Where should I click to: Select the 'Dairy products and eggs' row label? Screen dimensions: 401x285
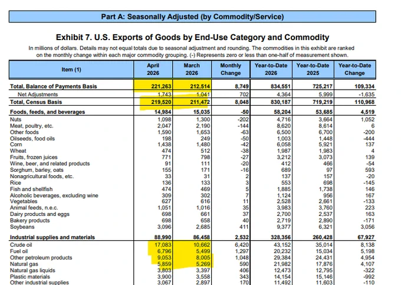point(40,214)
